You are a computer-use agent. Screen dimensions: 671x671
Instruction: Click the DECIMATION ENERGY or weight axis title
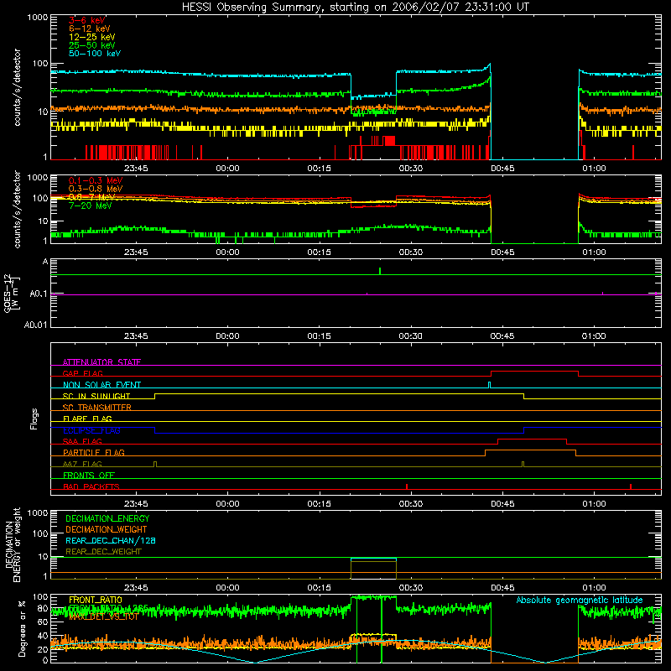[x=13, y=545]
